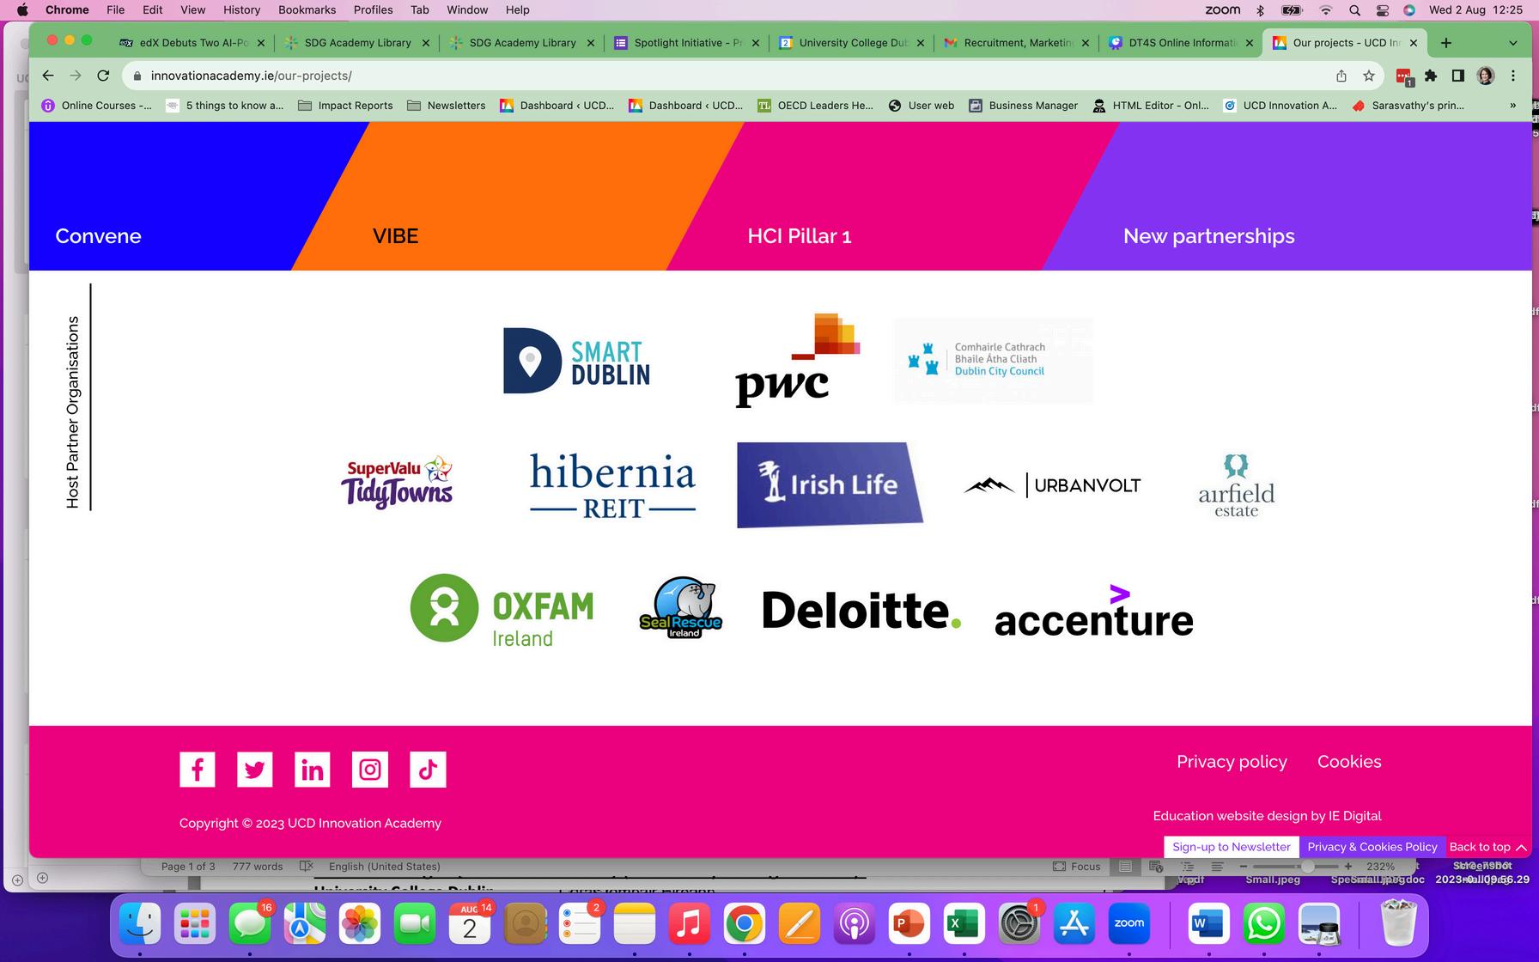Screen dimensions: 1539x962
Task: Close the Our projects - UCD tab
Action: click(1414, 43)
